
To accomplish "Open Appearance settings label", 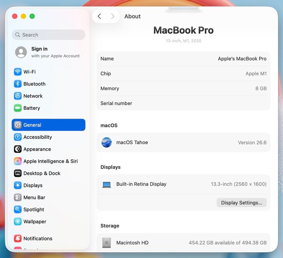I will point(37,149).
